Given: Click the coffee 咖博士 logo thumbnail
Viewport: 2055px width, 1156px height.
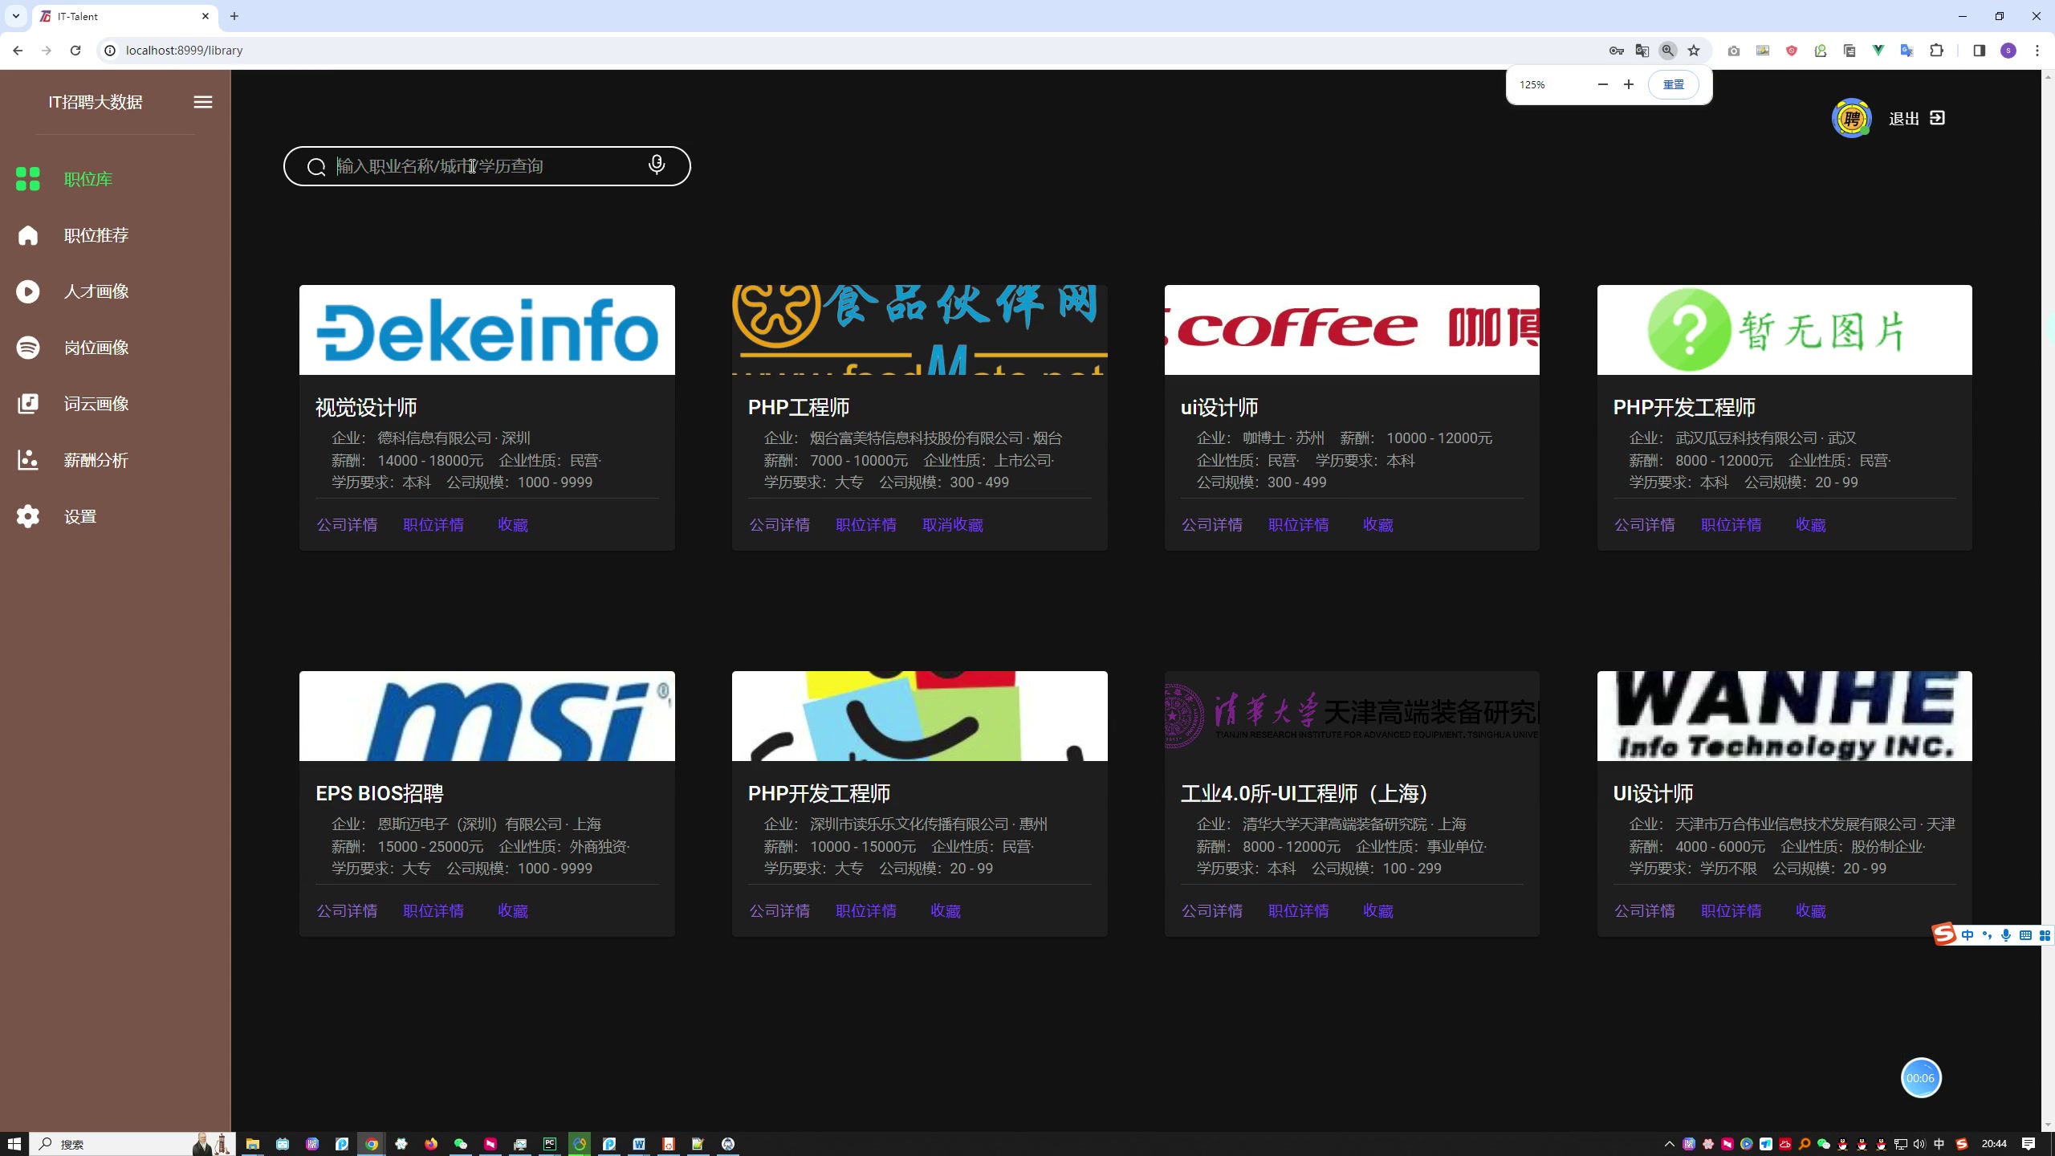Looking at the screenshot, I should coord(1352,330).
